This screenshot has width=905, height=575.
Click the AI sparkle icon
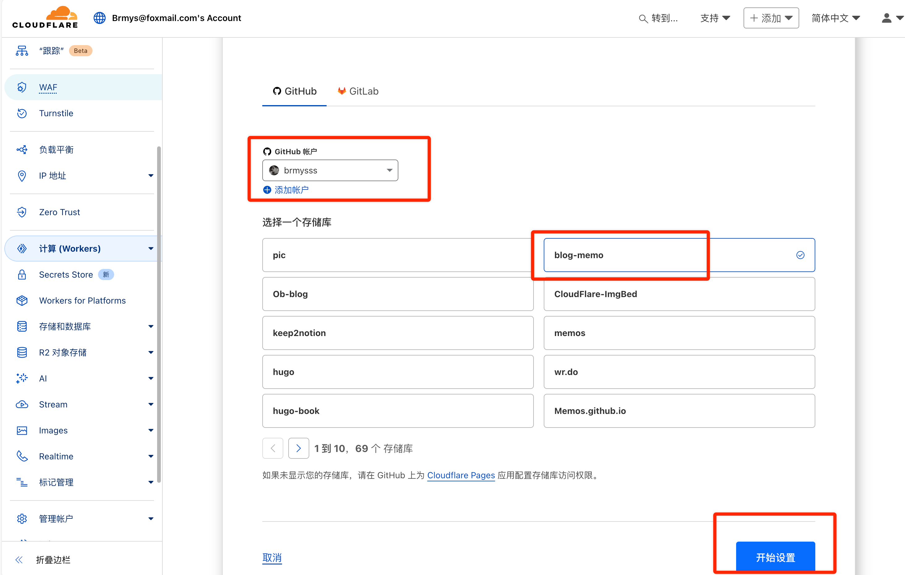[x=22, y=378]
